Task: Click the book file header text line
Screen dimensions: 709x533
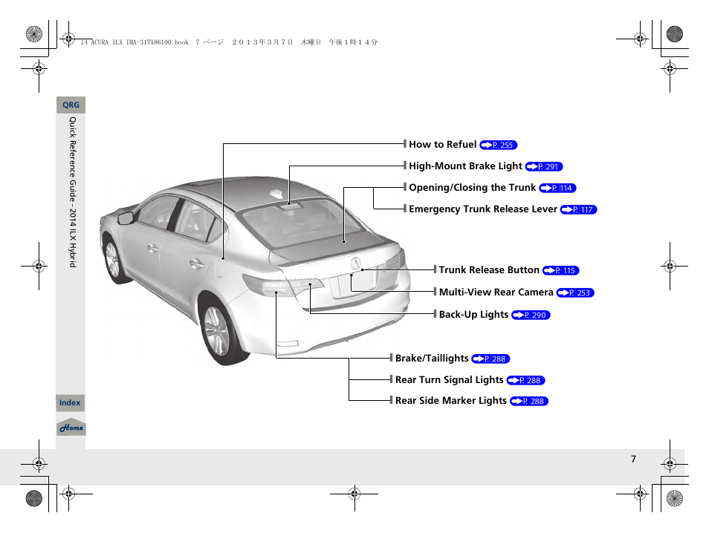Action: point(229,42)
